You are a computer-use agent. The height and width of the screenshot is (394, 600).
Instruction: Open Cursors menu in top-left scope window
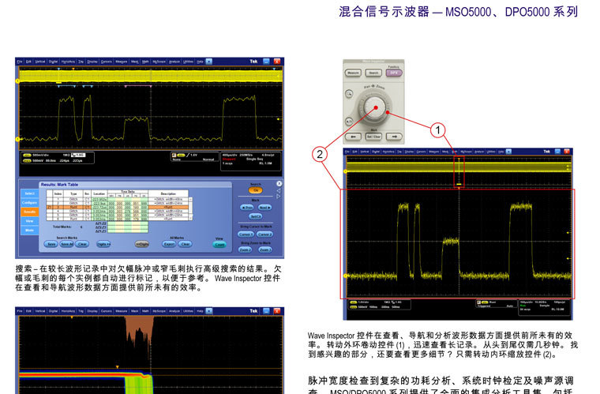[x=106, y=62]
